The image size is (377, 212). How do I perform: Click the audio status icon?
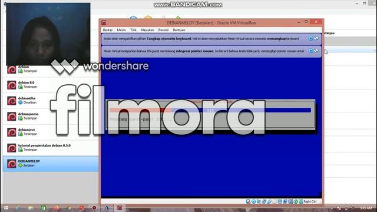(259, 201)
